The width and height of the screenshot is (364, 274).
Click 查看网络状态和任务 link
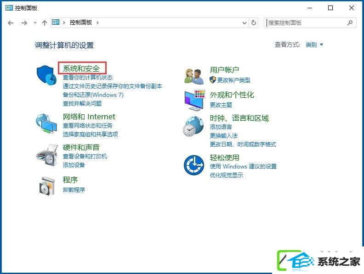(87, 126)
